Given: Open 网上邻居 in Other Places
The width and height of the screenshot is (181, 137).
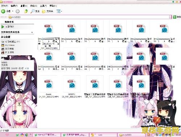Looking at the screenshot, I should pyautogui.click(x=8, y=52).
